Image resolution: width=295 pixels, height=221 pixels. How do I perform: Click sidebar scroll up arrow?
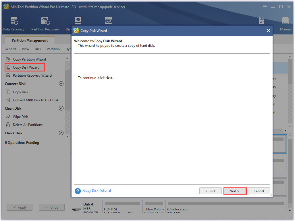[x=67, y=59]
